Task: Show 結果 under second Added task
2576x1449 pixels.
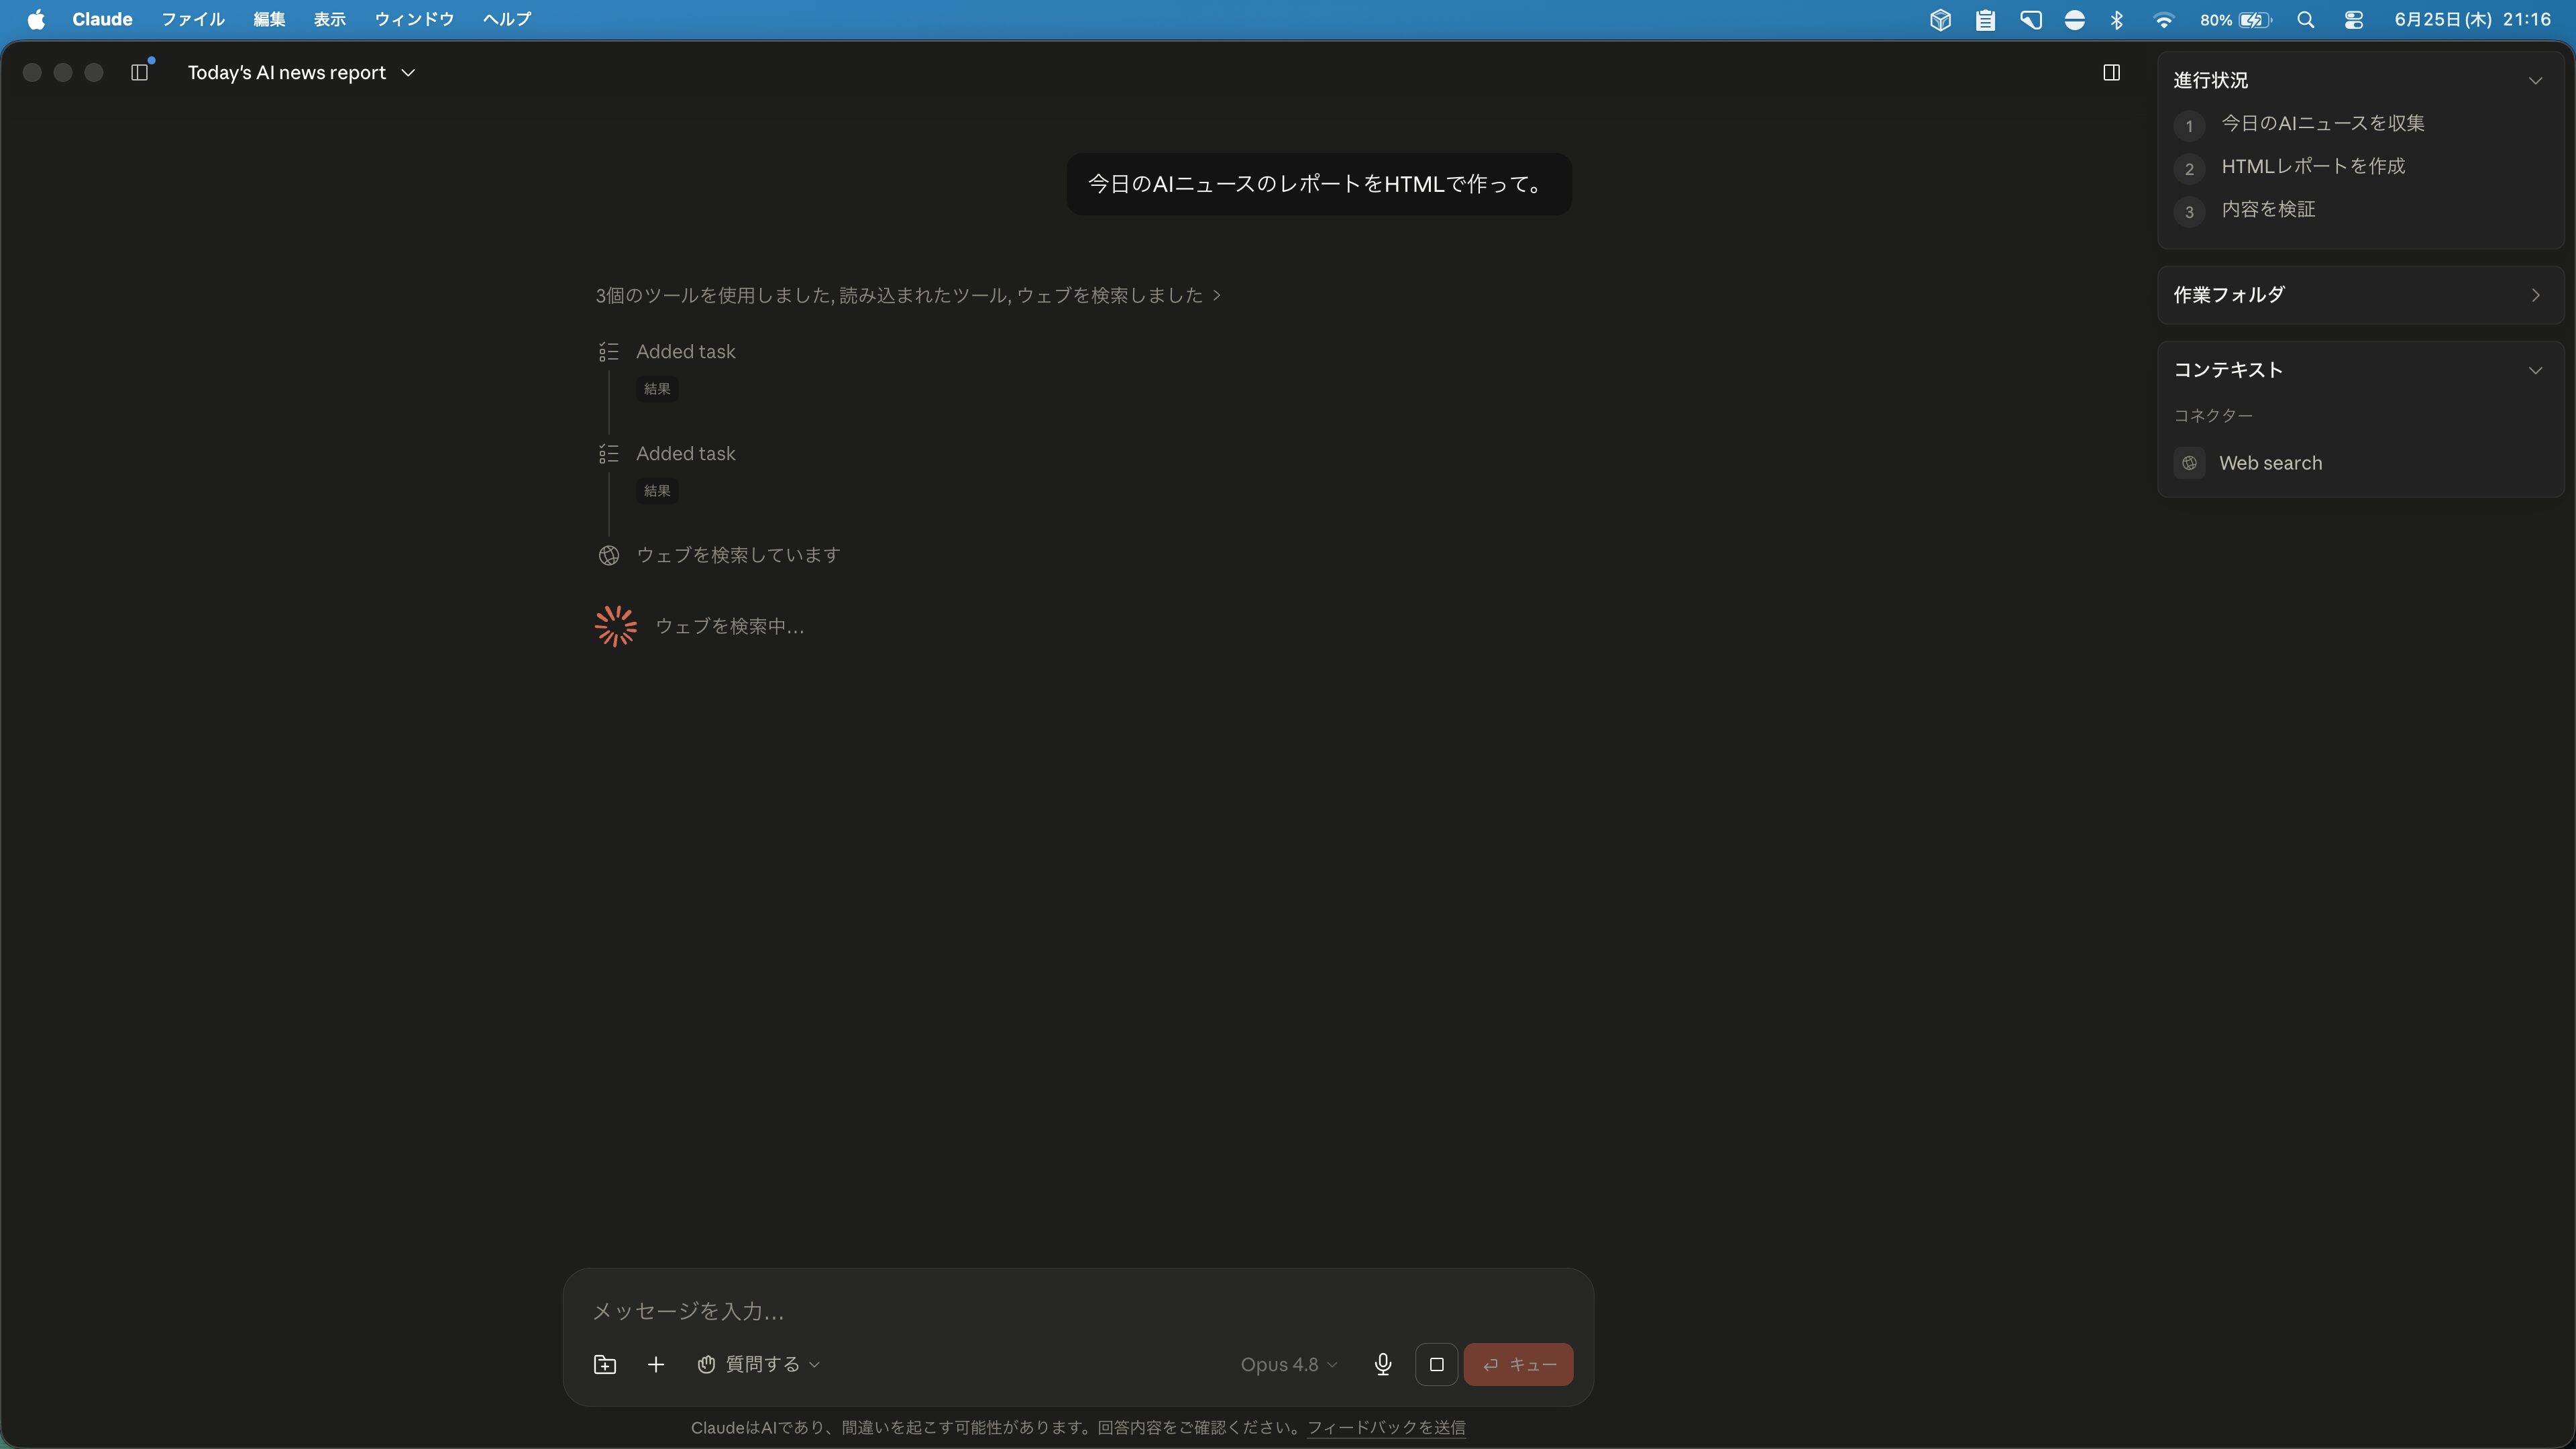Action: click(x=657, y=491)
